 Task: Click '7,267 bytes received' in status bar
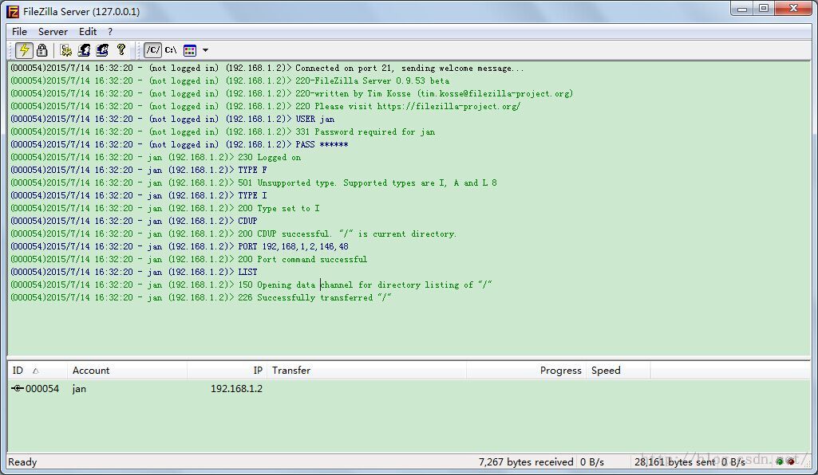coord(526,462)
